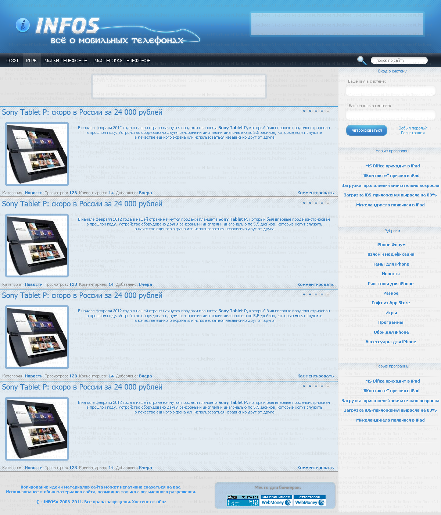The width and height of the screenshot is (441, 515).
Task: Open 'Рингтоны для iPhone' rubric
Action: (x=391, y=284)
